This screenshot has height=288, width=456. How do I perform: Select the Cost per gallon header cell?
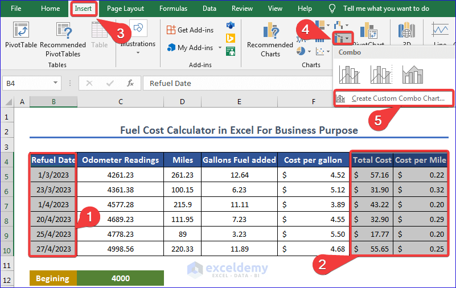[313, 160]
